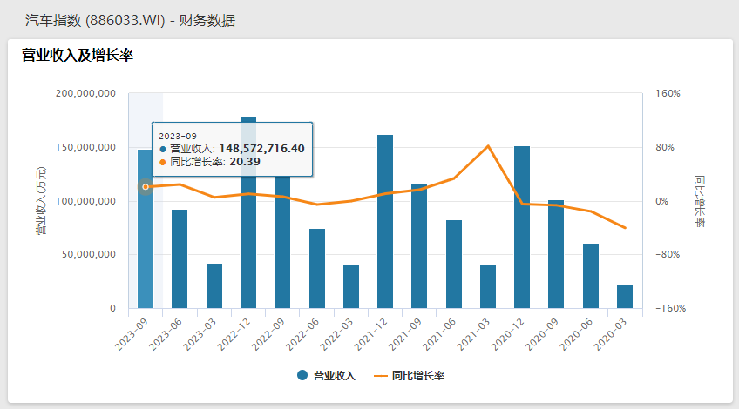Select the 2022-06 revenue bar

click(317, 269)
